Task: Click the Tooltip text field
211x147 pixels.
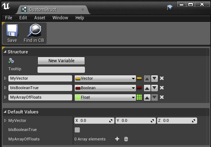Action: click(61, 69)
